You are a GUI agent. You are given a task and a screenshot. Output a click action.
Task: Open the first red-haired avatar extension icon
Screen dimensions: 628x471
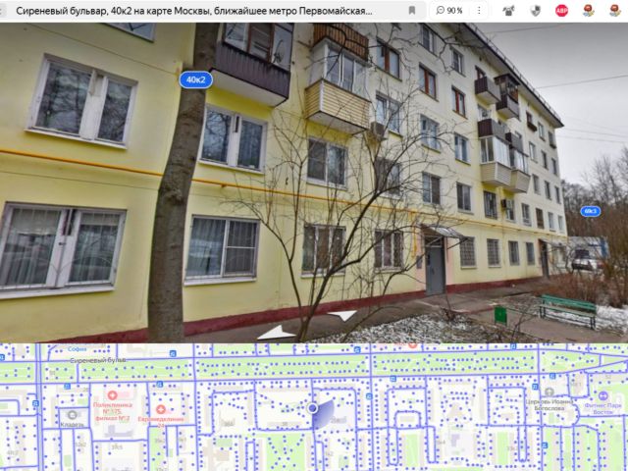[588, 11]
